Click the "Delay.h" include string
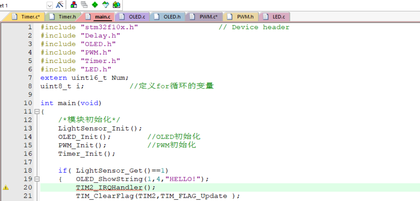This screenshot has height=201, width=420. click(x=100, y=36)
